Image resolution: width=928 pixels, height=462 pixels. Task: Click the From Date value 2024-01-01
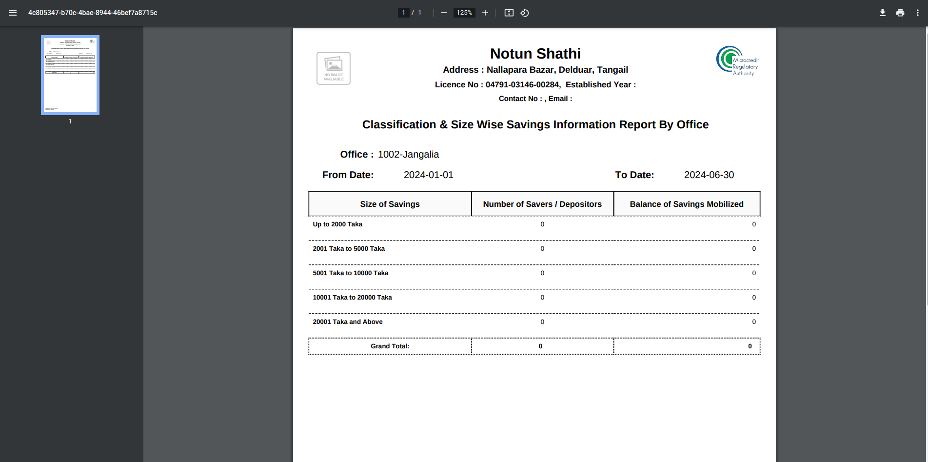coord(429,175)
